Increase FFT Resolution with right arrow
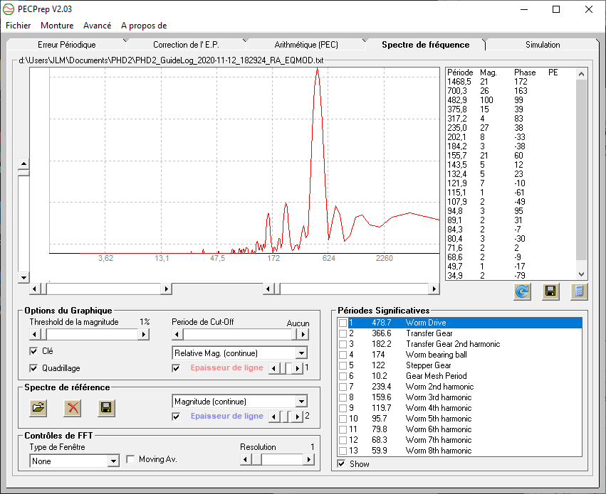This screenshot has width=606, height=494. (308, 459)
